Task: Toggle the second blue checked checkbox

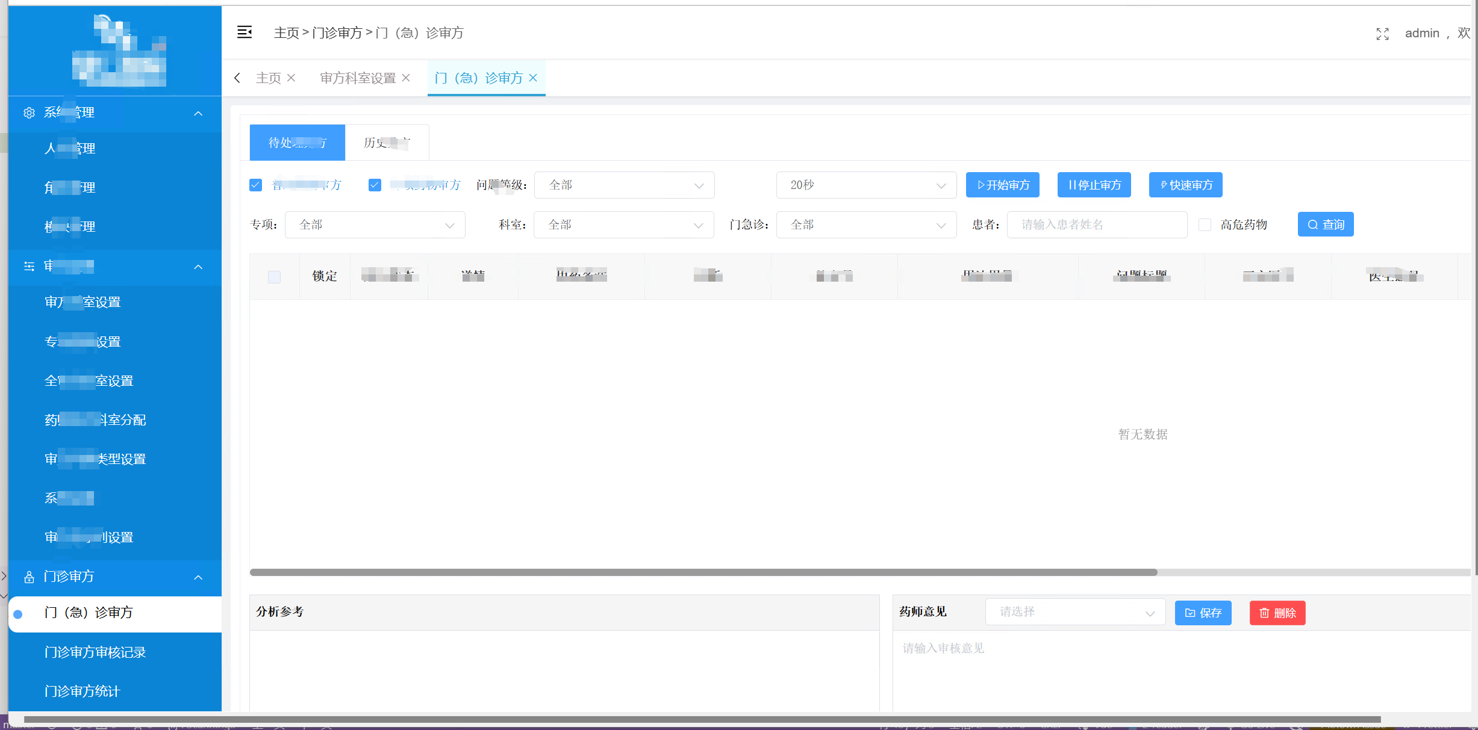Action: [x=375, y=185]
